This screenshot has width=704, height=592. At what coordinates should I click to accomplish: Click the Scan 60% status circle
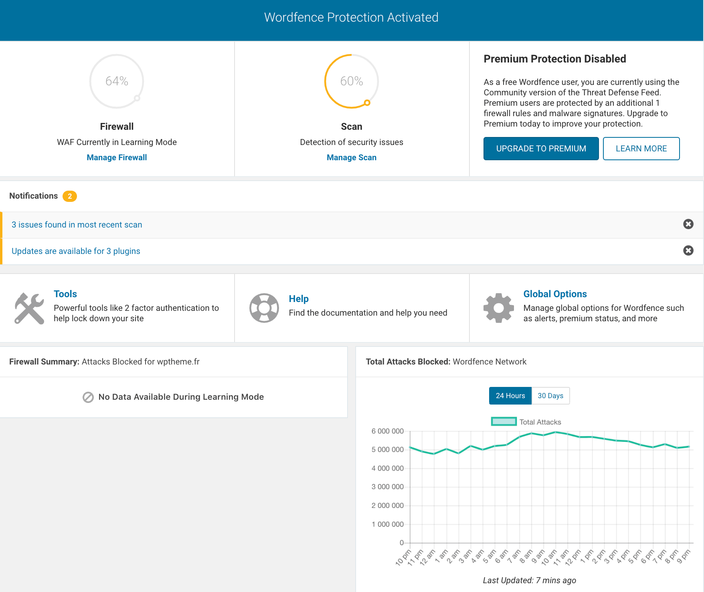coord(352,81)
